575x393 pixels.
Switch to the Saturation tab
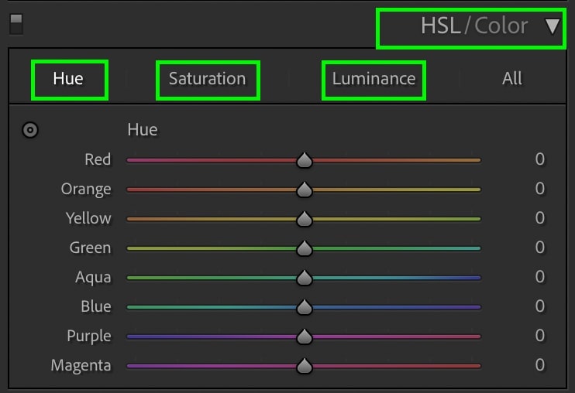207,79
